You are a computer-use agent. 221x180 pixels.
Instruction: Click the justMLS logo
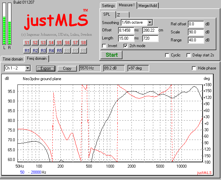pos(56,21)
